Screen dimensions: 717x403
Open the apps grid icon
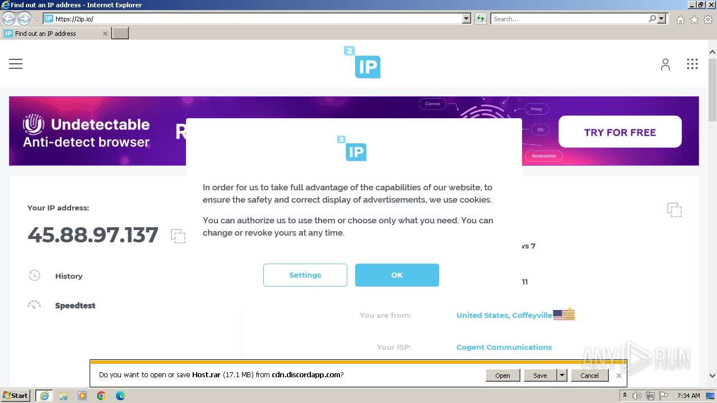(692, 64)
